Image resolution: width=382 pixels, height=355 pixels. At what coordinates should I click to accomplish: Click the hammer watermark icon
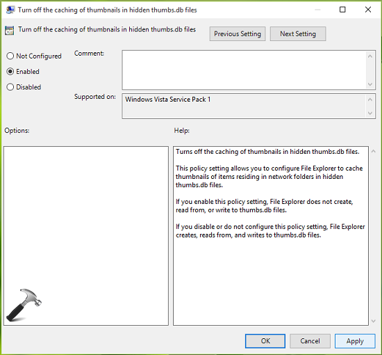click(24, 305)
